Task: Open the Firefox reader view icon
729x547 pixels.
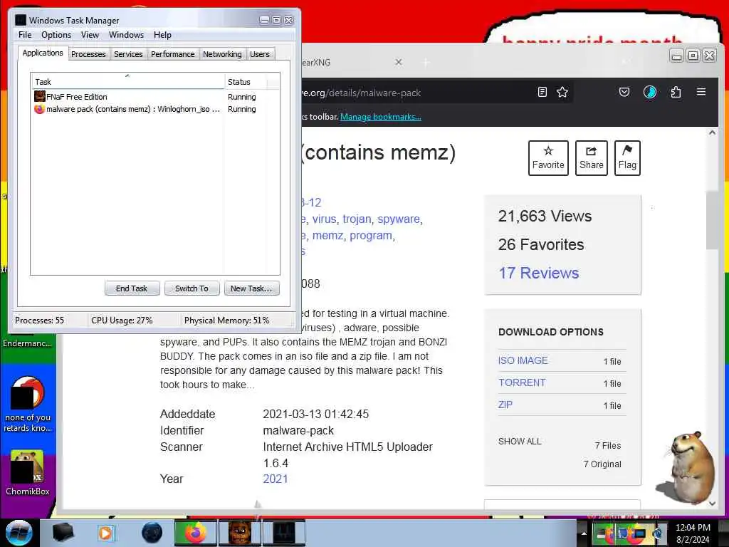Action: tap(542, 92)
